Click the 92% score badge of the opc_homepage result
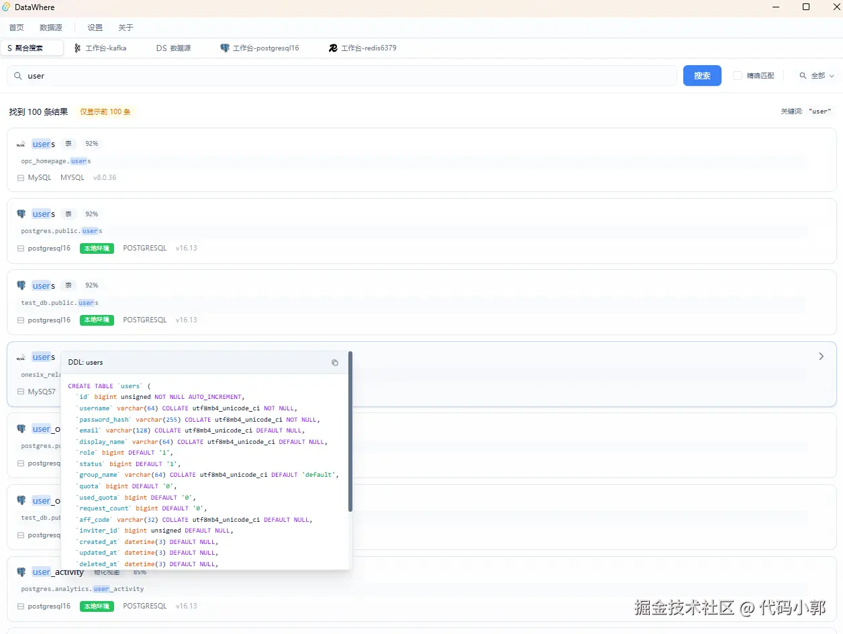 coord(91,144)
